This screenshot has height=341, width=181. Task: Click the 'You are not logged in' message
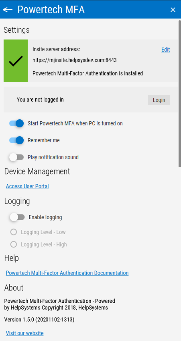coord(40,100)
